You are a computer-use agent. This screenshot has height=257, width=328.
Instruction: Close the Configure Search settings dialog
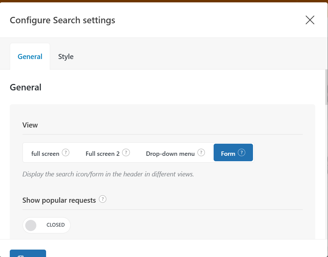click(x=310, y=20)
